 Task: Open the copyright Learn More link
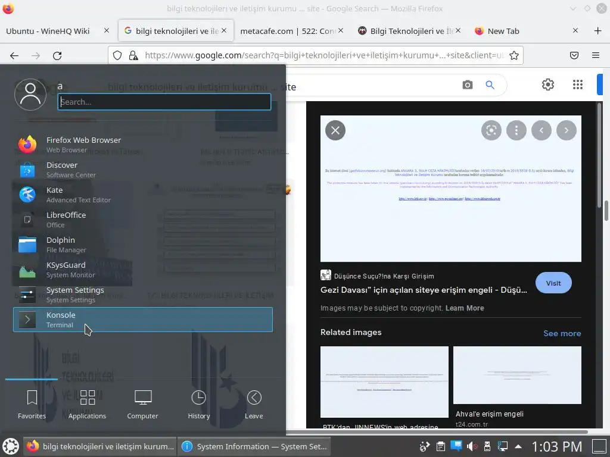(x=465, y=308)
